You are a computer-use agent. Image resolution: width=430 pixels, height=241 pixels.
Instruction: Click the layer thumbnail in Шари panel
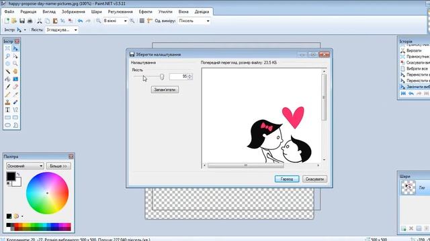pyautogui.click(x=408, y=187)
